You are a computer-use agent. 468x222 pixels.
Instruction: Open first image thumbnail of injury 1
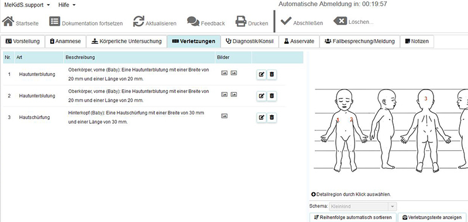224,72
